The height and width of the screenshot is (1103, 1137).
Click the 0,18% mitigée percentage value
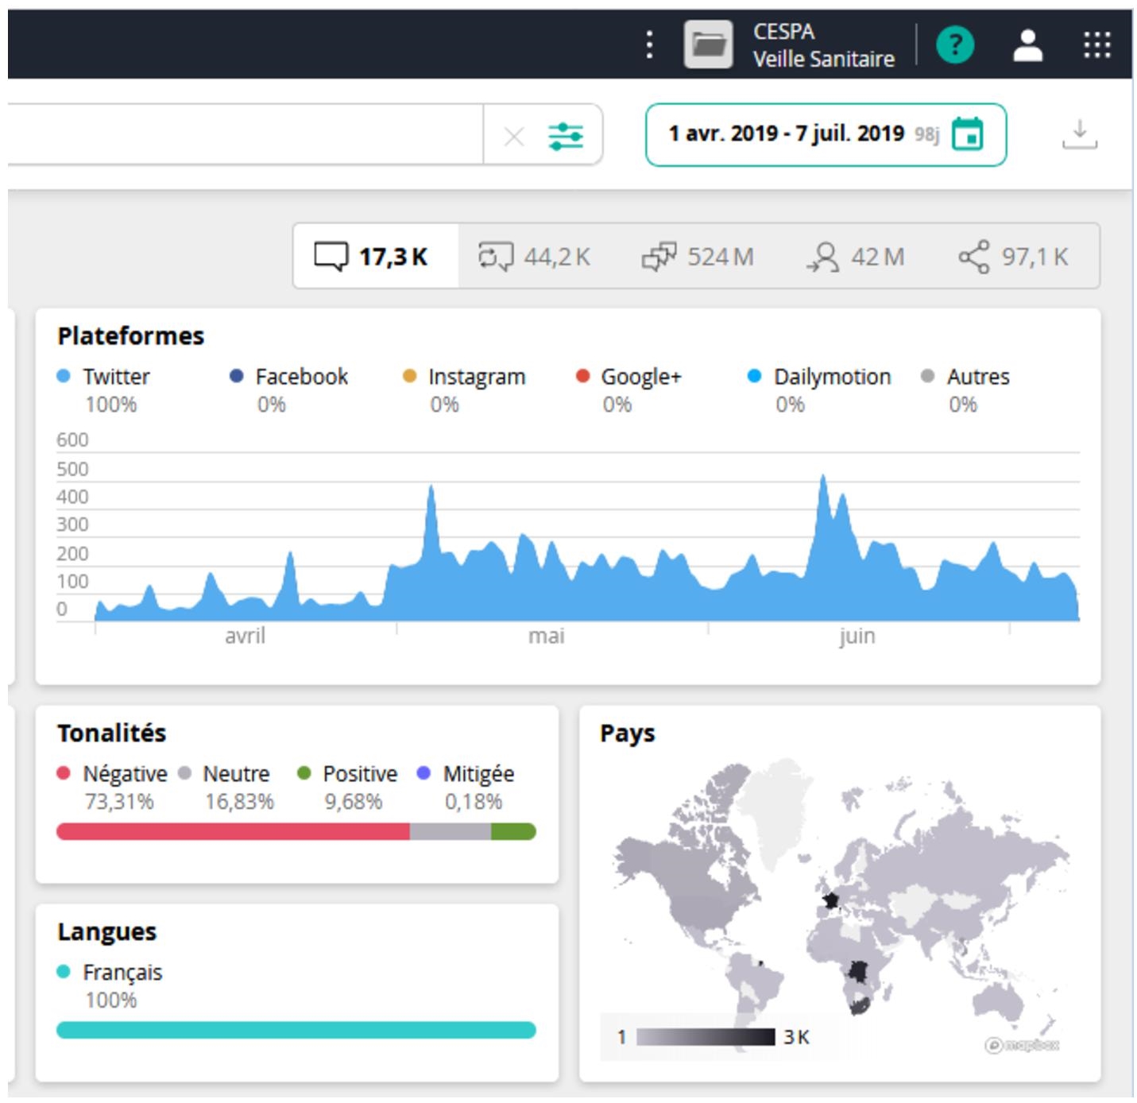pyautogui.click(x=473, y=801)
